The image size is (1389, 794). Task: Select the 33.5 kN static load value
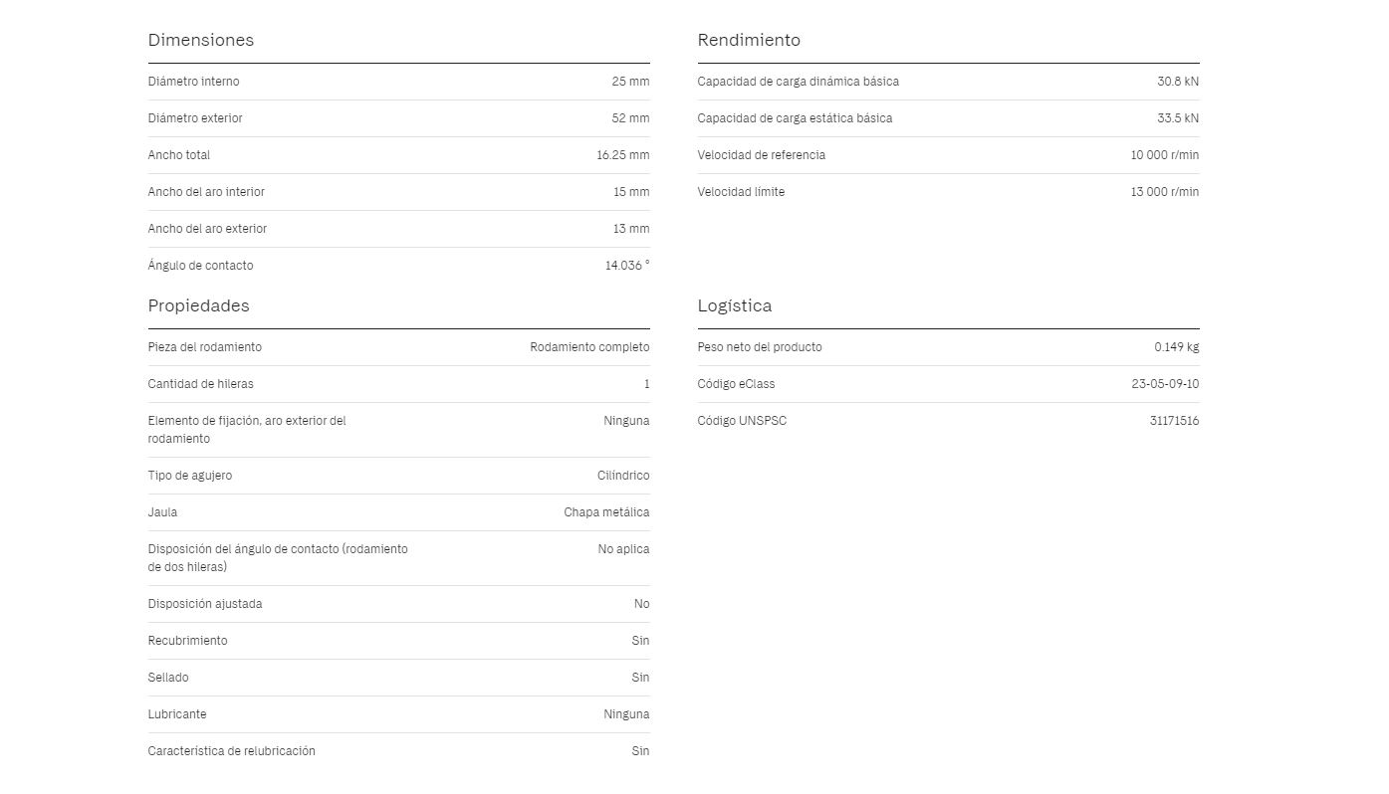coord(1177,118)
